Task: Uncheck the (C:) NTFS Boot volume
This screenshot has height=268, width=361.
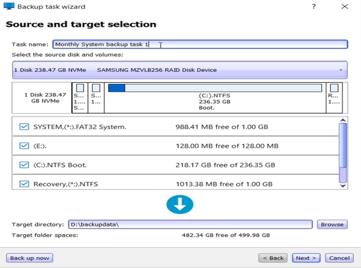Action: point(24,165)
